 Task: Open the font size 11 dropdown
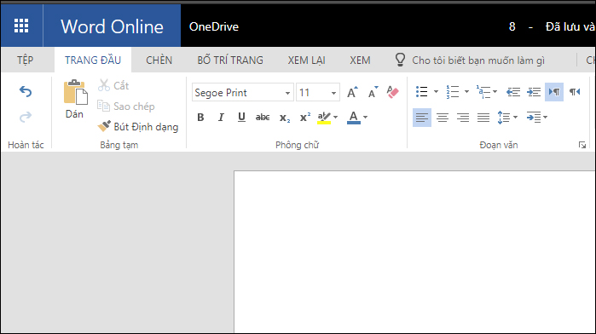point(333,93)
